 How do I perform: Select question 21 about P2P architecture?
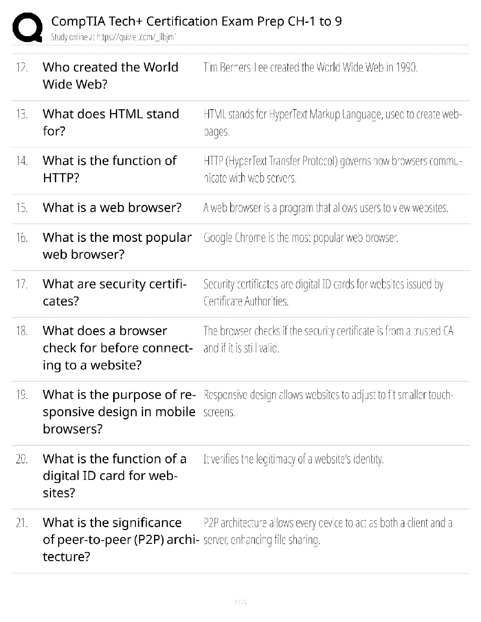[x=121, y=540]
